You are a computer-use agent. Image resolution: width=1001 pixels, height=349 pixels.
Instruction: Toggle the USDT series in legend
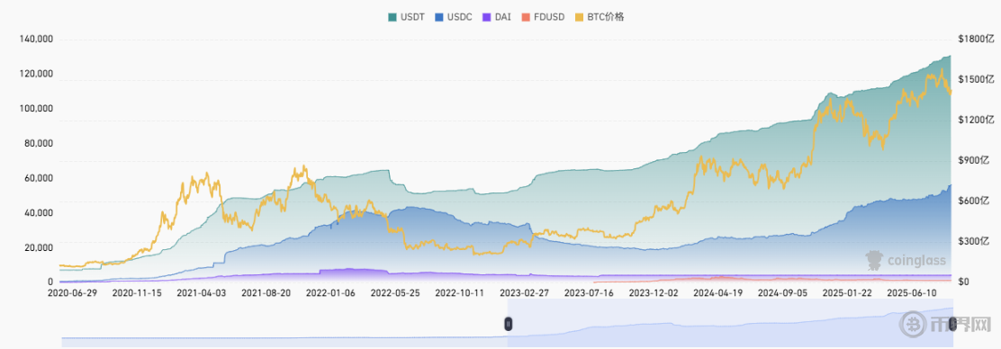pyautogui.click(x=406, y=16)
